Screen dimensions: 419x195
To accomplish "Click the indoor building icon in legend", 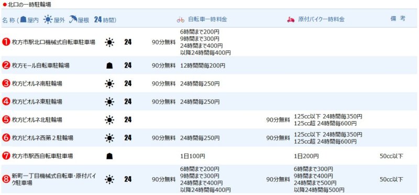I will coord(24,19).
